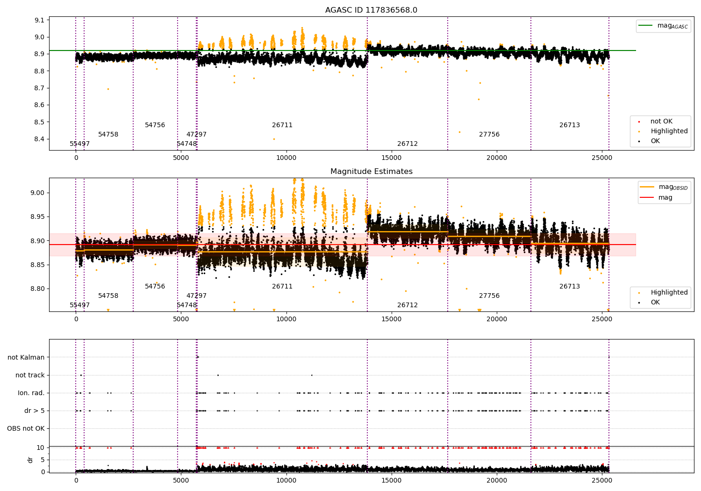Screen dimensions: 701x491
Task: Click the 15000 x-axis tick in top plot
Action: (x=392, y=158)
